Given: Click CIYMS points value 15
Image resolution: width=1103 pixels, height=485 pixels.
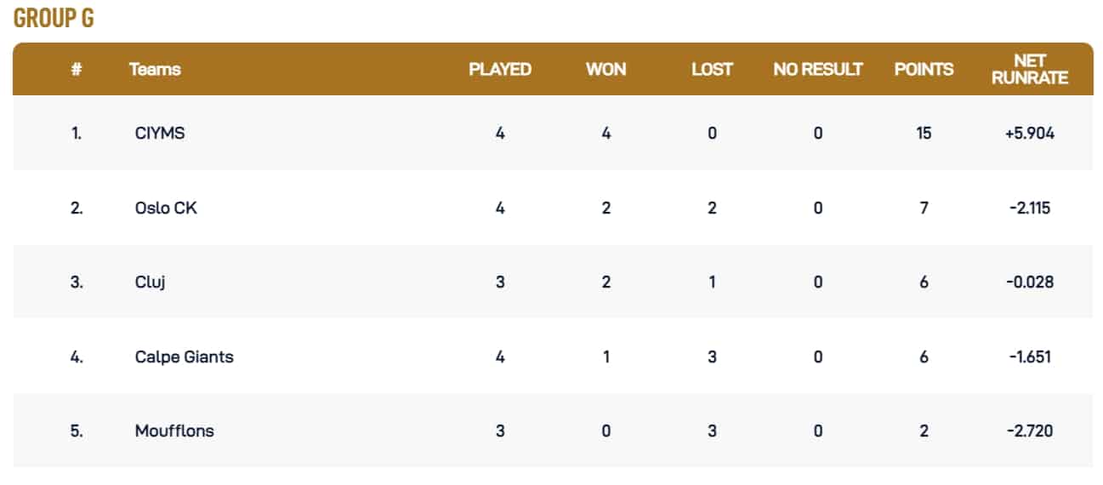Looking at the screenshot, I should coord(924,133).
